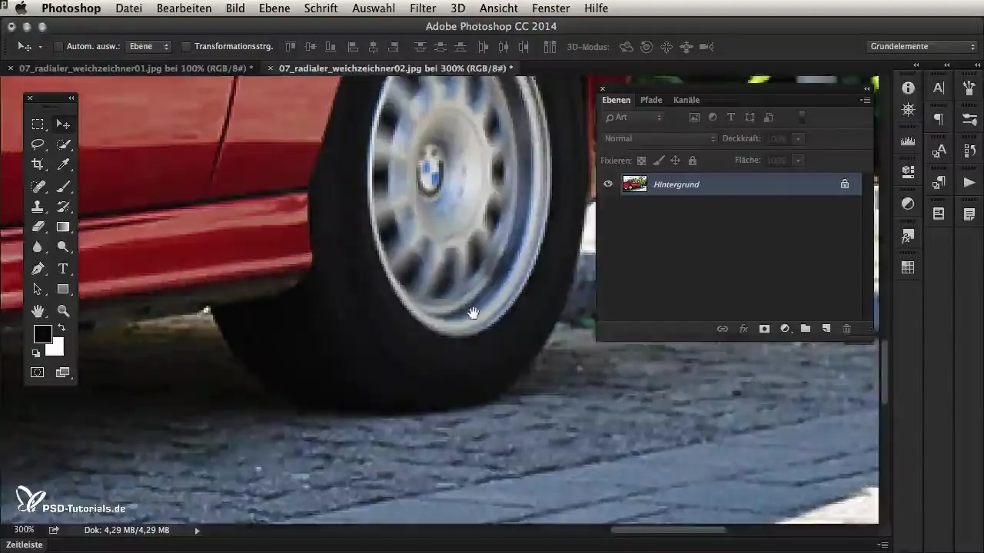
Task: Select the Crop tool
Action: click(x=37, y=164)
